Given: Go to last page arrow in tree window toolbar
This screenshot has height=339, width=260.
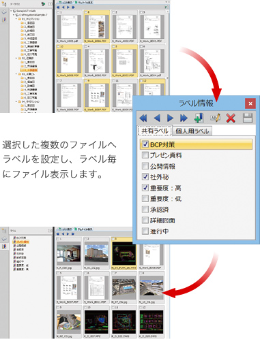Looking at the screenshot, I should pos(73,7).
